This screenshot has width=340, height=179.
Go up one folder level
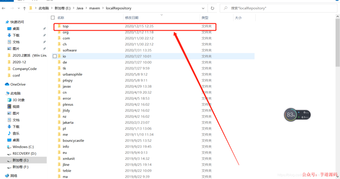click(x=24, y=8)
